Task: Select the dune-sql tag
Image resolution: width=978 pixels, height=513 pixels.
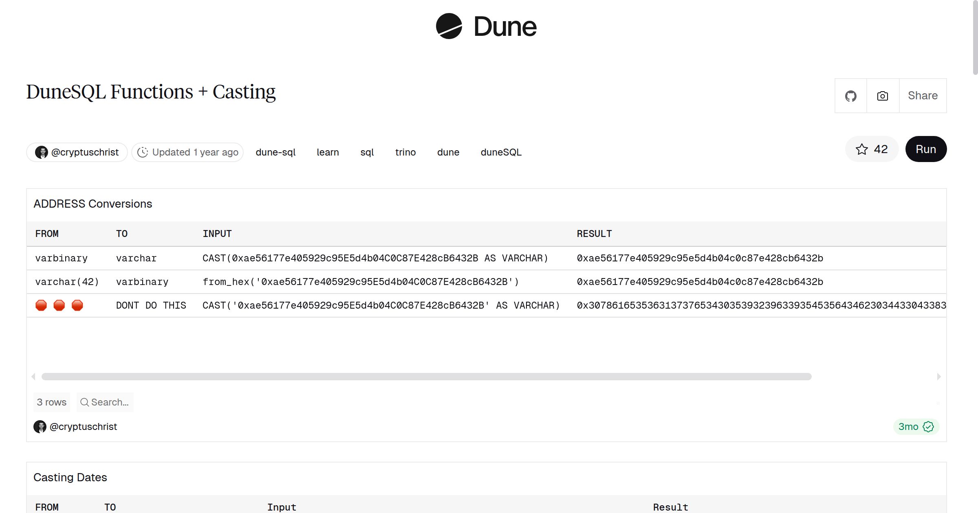Action: [x=275, y=152]
